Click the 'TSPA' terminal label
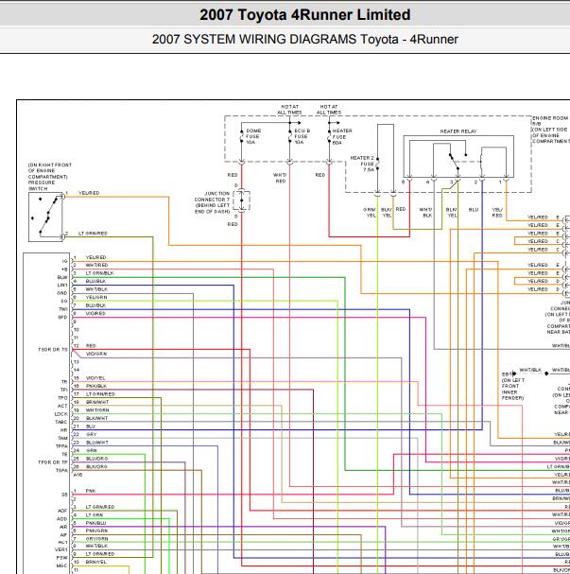The image size is (570, 574). coord(61,470)
